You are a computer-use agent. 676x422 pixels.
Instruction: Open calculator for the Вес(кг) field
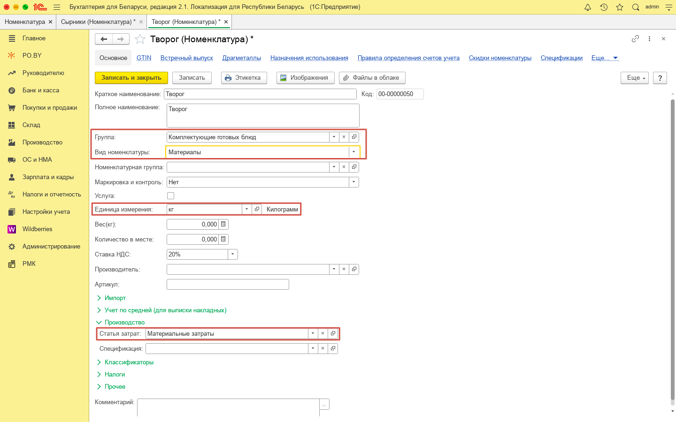pyautogui.click(x=223, y=225)
